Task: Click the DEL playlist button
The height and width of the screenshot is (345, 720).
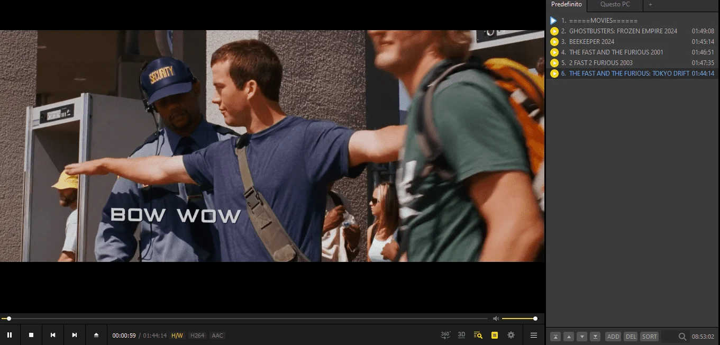Action: pos(631,337)
